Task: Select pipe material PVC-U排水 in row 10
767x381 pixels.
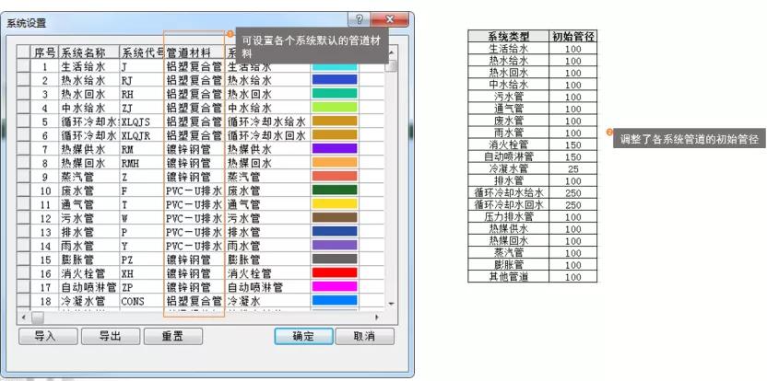Action: (x=195, y=190)
